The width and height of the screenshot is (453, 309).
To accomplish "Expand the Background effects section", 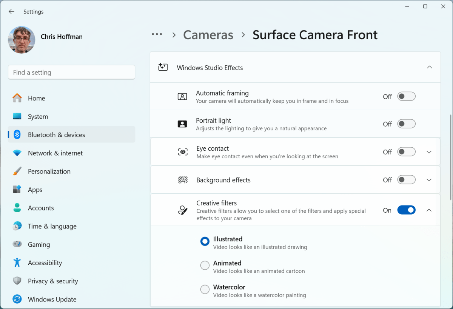I will click(429, 180).
